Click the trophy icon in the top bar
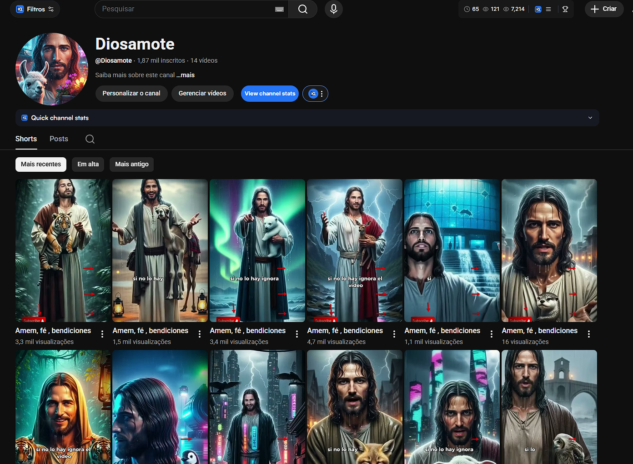633x464 pixels. click(x=565, y=9)
